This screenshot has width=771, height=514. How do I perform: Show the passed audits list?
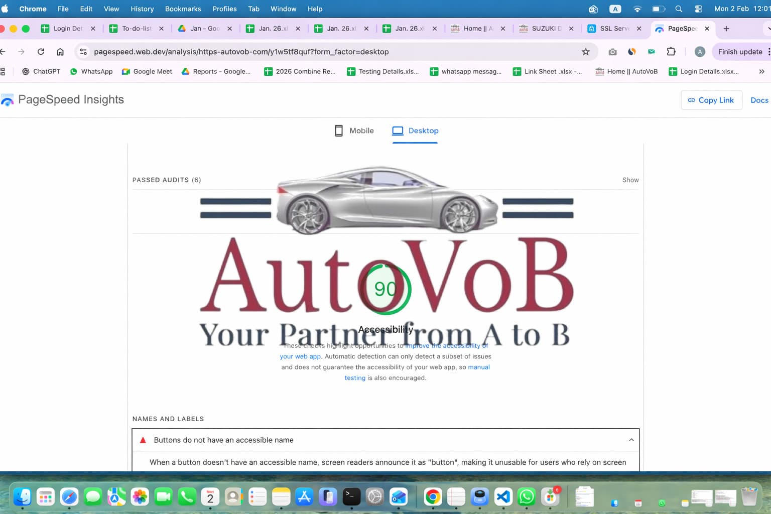(630, 180)
